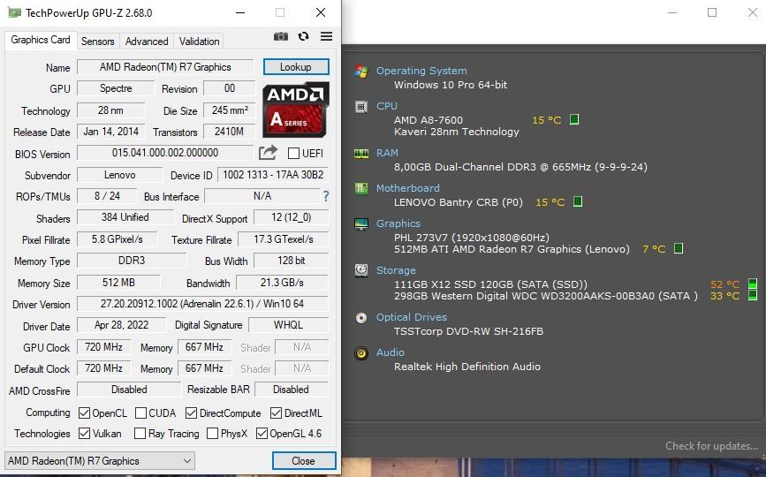
Task: Click the Storage hard drive icon
Action: coord(361,270)
